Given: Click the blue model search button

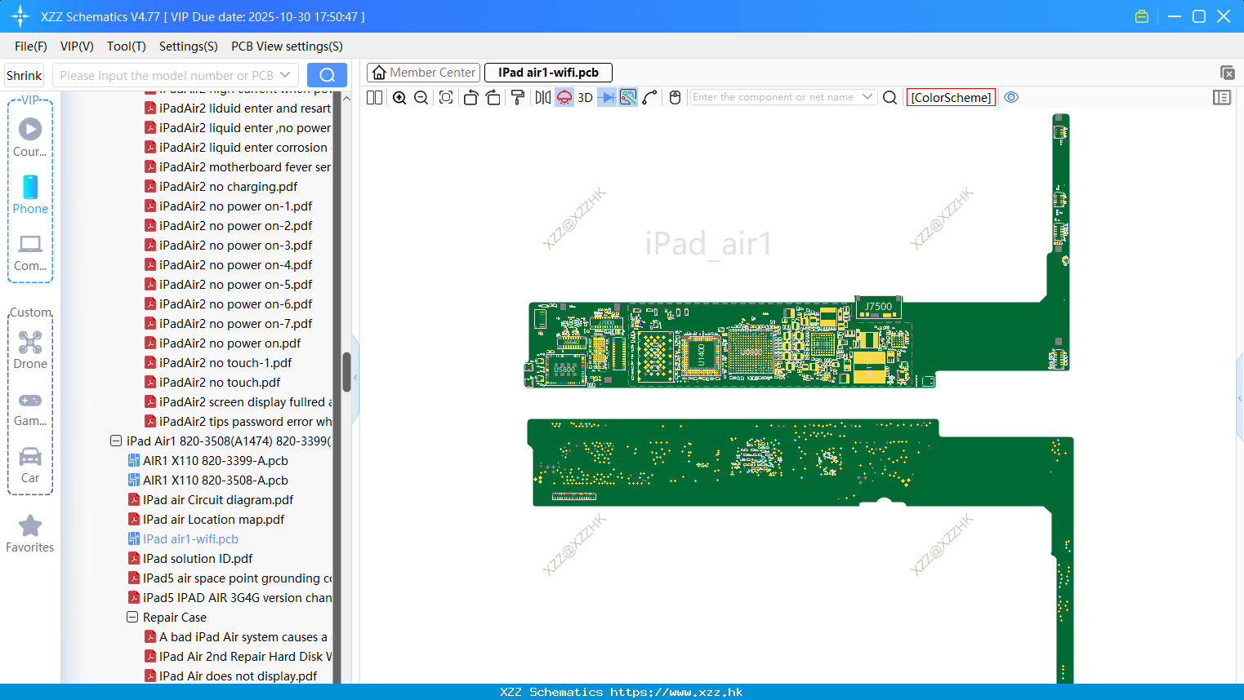Looking at the screenshot, I should (327, 75).
